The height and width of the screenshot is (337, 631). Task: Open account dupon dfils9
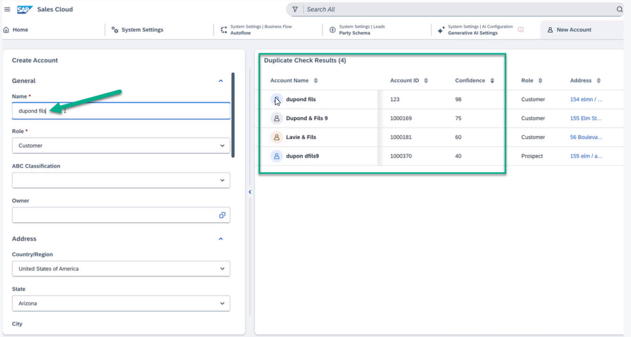pyautogui.click(x=302, y=156)
